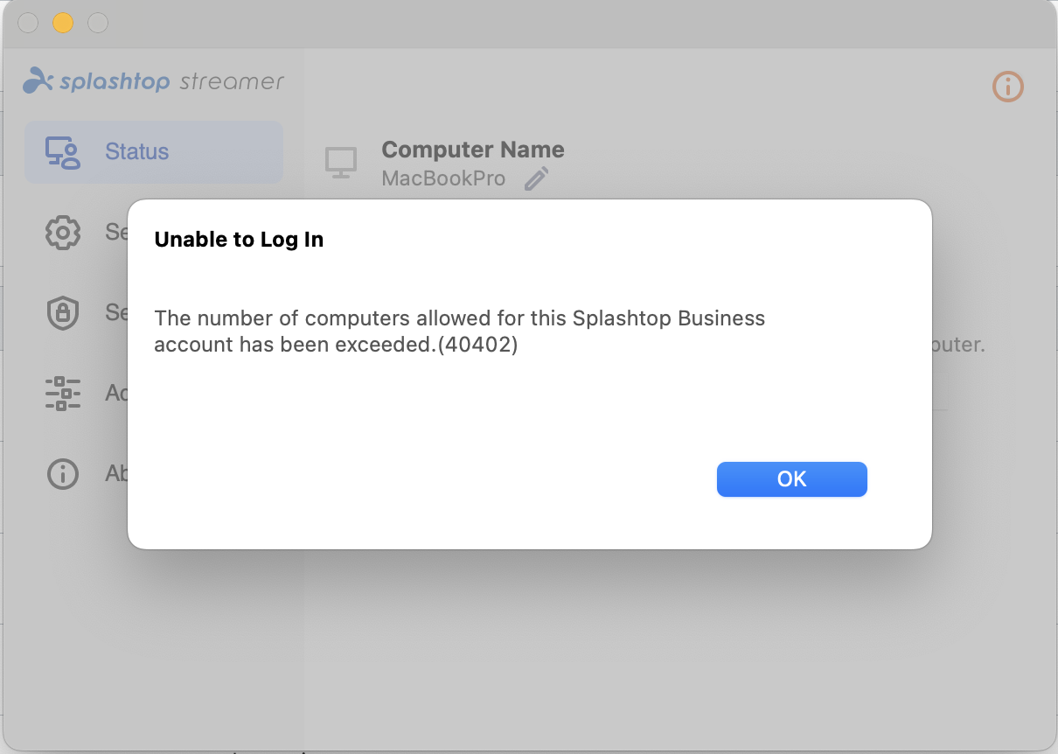This screenshot has height=754, width=1058.
Task: Click the Computer Name heading
Action: click(x=473, y=150)
